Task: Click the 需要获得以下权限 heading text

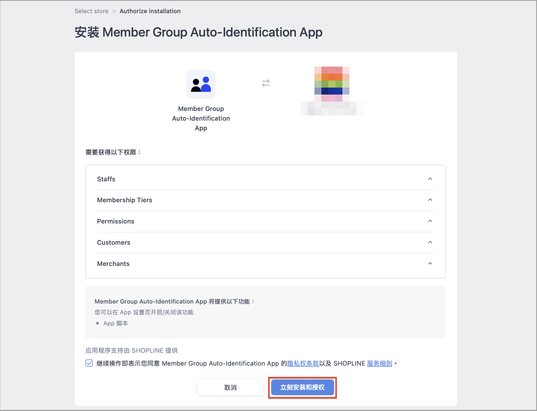Action: [113, 152]
